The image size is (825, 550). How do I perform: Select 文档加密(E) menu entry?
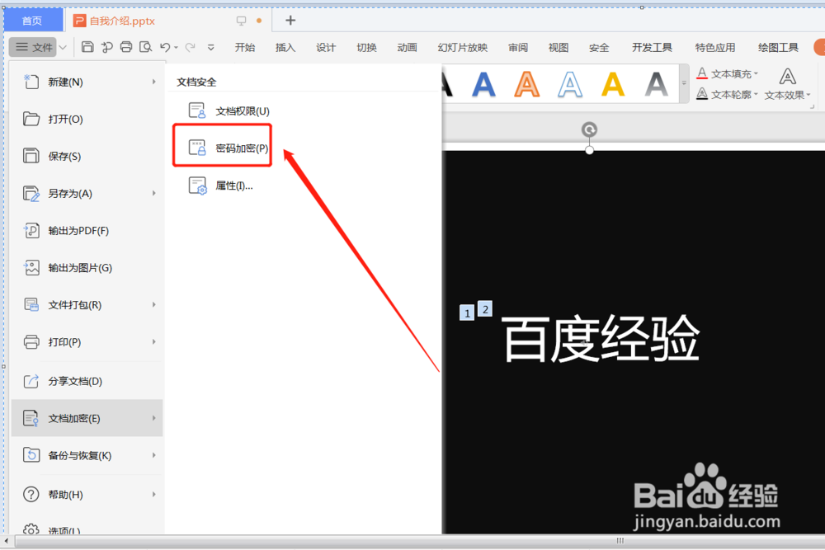coord(87,419)
